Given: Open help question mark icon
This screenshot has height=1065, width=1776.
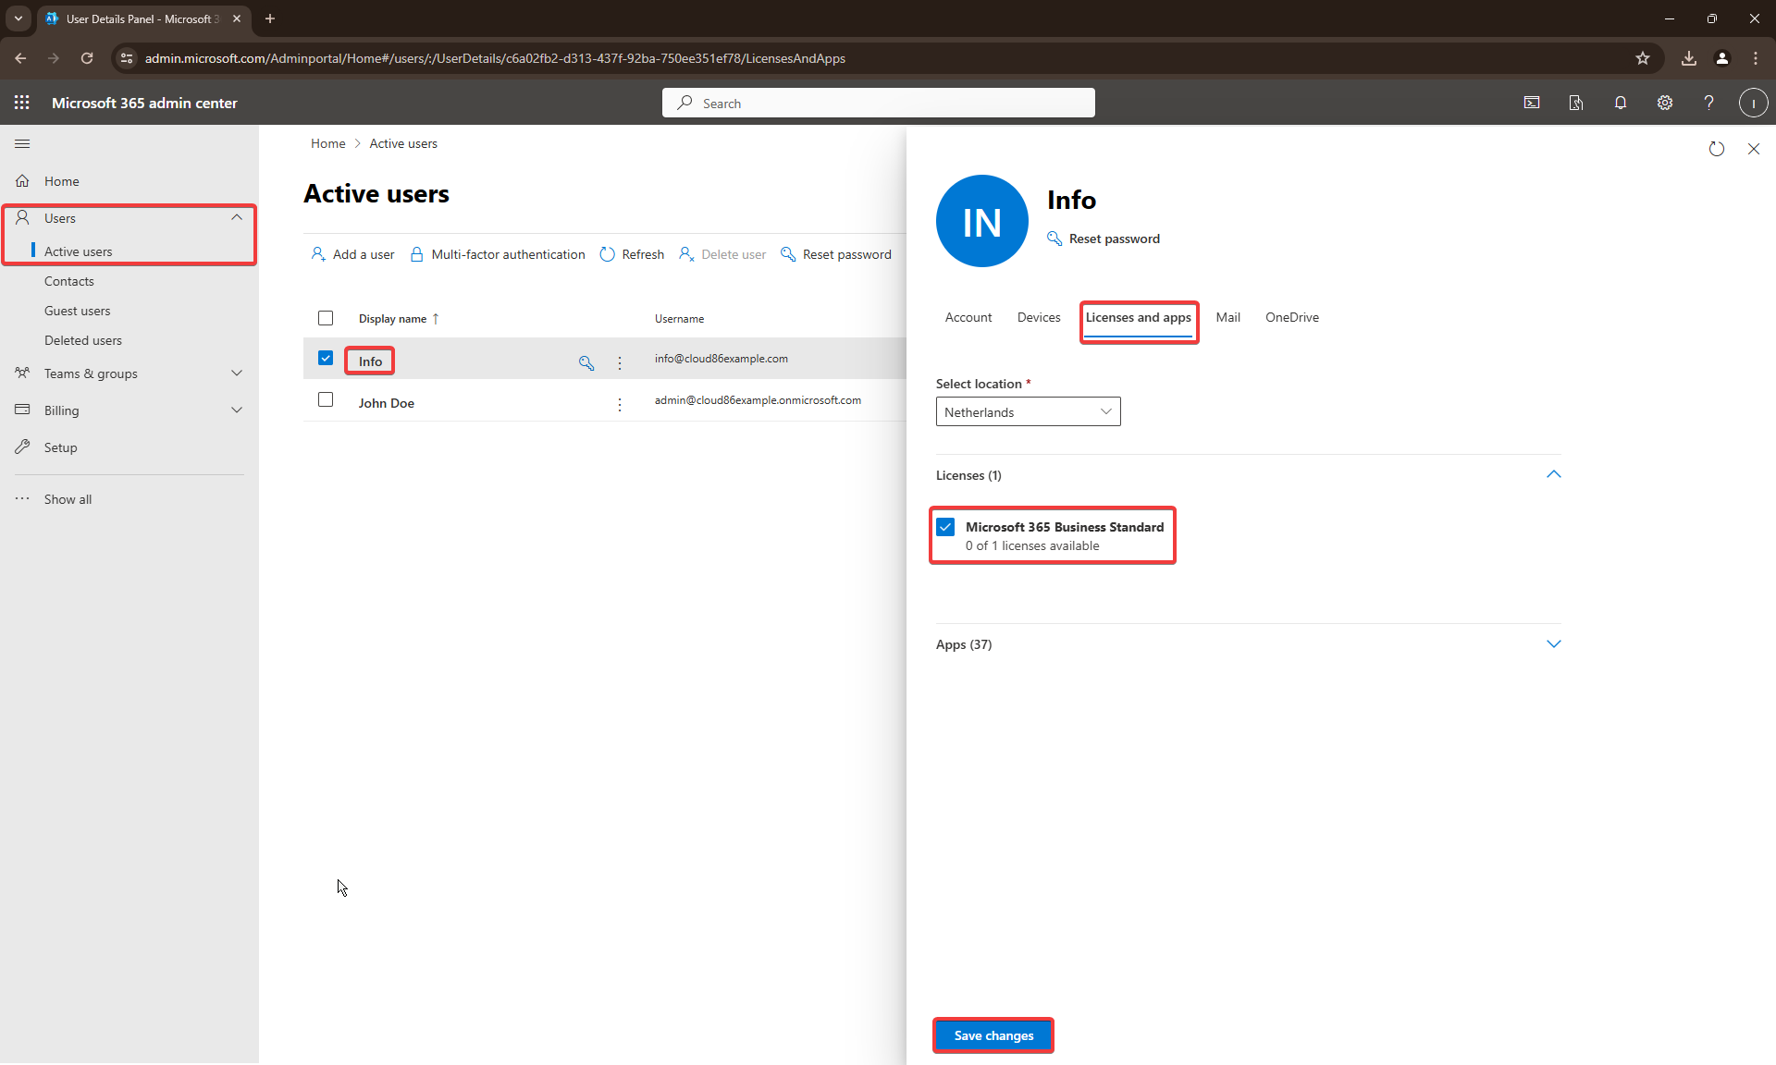Looking at the screenshot, I should click(x=1709, y=103).
